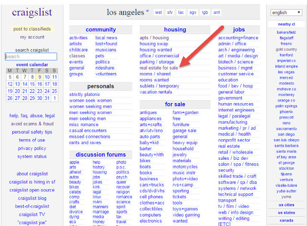Open antiques for sale
Screen dimensions: 307x226
(x=148, y=113)
